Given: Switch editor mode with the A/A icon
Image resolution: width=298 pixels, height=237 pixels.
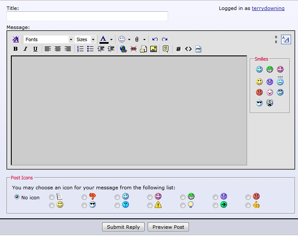Looking at the screenshot, I should tap(286, 39).
